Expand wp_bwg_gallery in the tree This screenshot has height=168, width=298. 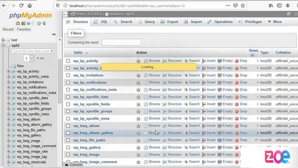8,135
